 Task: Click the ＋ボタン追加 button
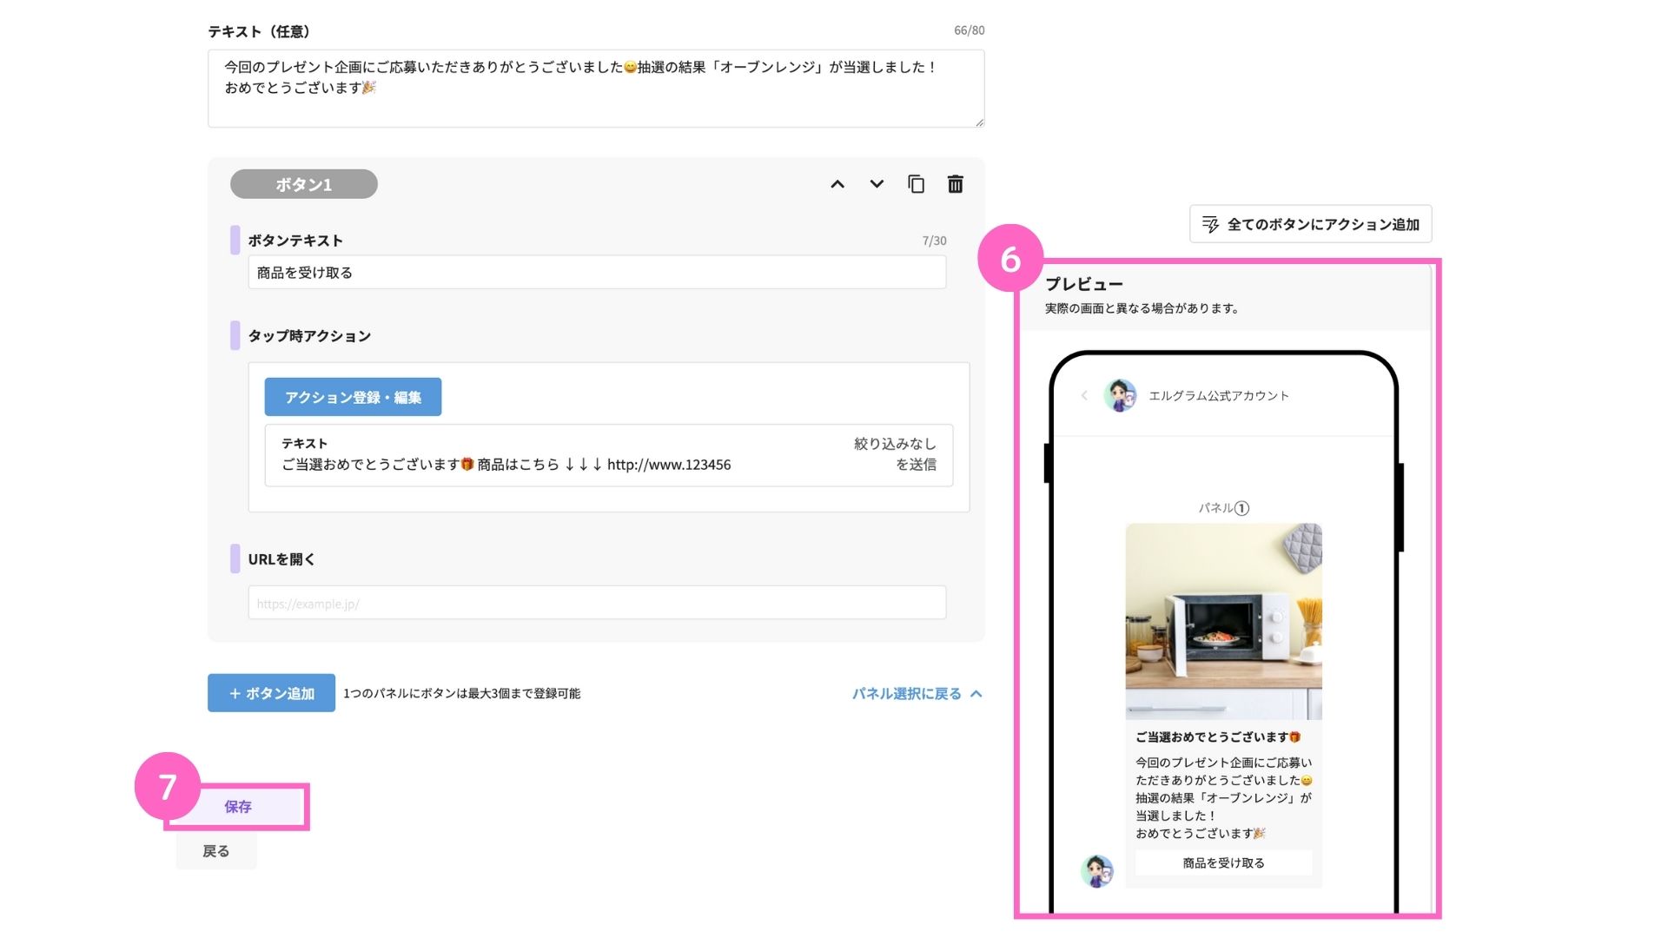[271, 693]
